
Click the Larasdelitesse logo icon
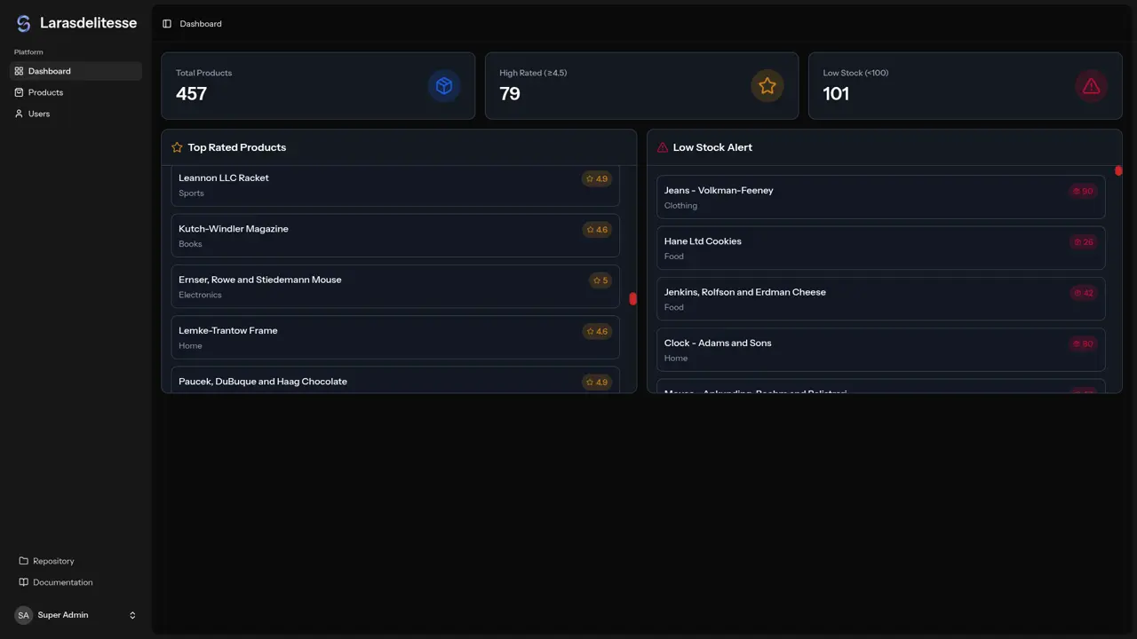[x=23, y=24]
